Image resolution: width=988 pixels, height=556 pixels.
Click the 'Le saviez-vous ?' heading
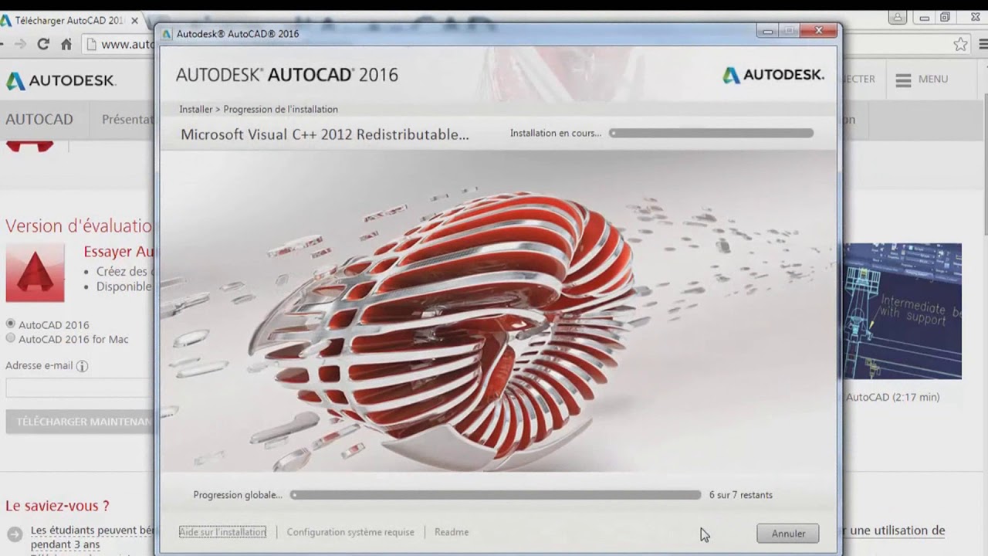57,507
